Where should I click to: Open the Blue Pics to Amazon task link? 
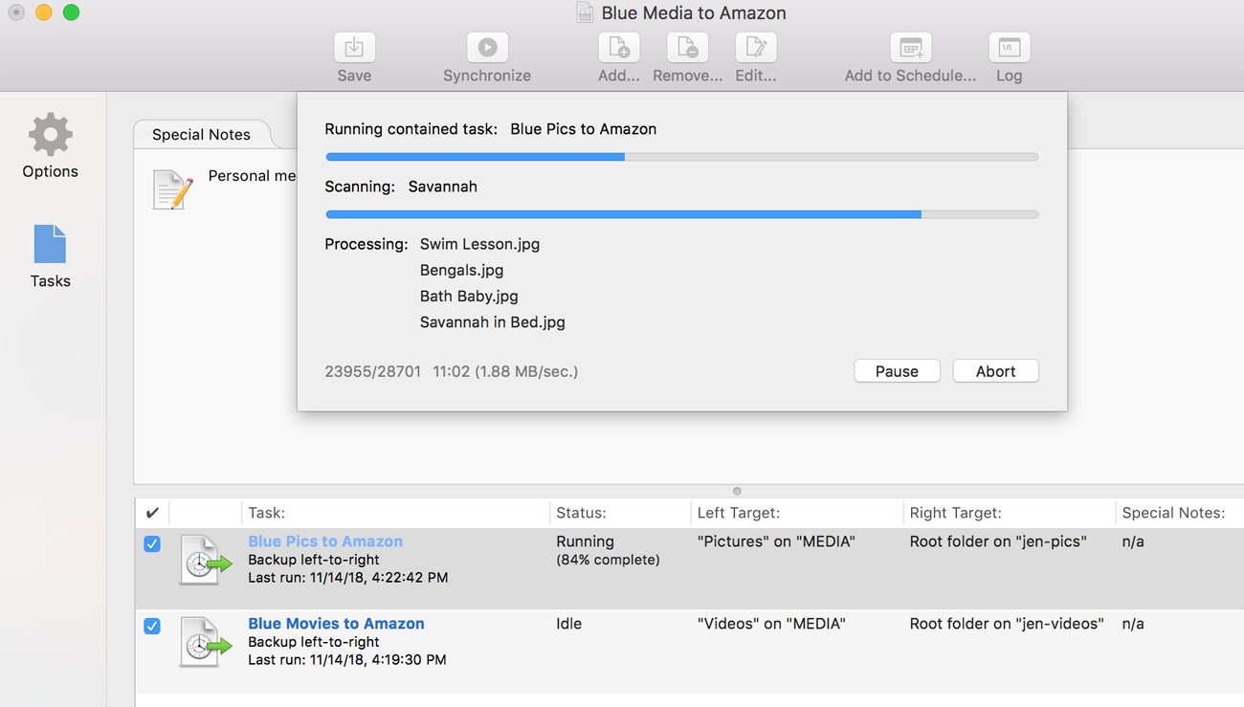pyautogui.click(x=325, y=541)
